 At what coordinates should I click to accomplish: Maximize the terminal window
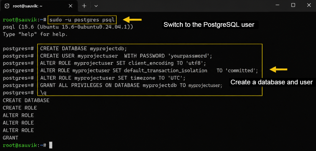[293, 5]
